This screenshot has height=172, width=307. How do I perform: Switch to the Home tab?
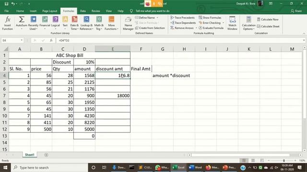pos(20,11)
